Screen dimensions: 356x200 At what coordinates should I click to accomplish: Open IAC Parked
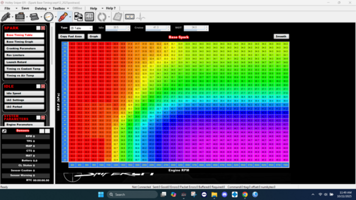(24, 106)
